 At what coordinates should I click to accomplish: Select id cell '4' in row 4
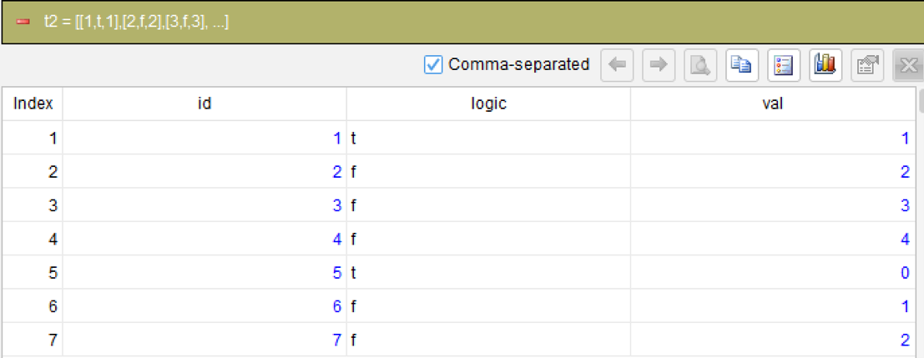point(204,239)
